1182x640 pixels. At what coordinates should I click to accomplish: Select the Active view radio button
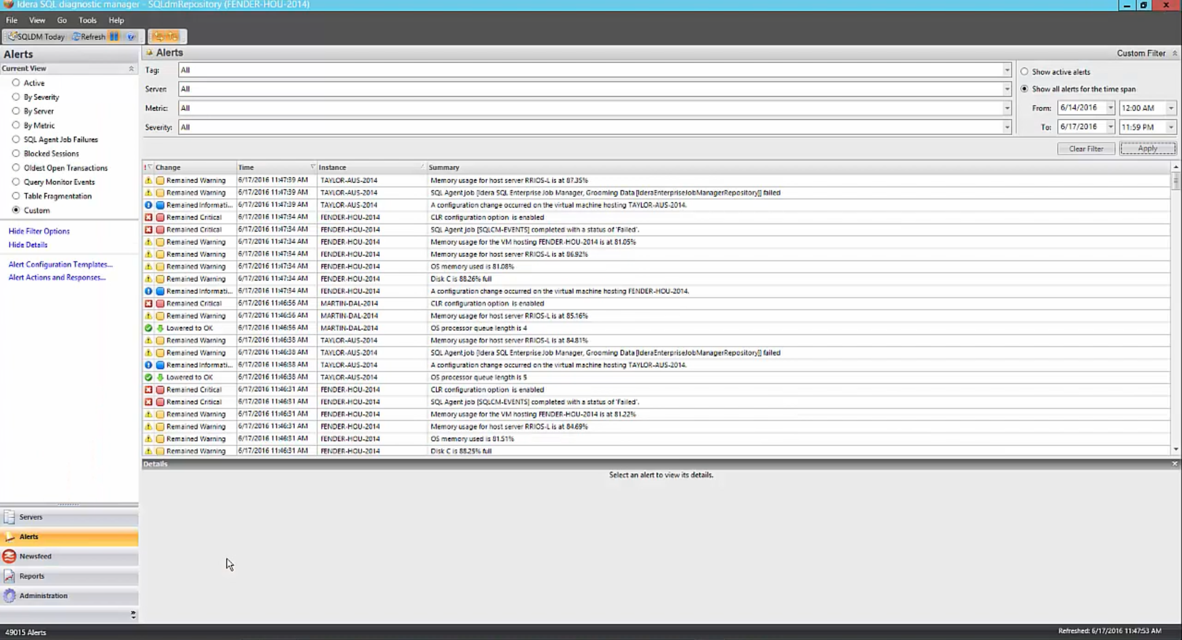[16, 83]
